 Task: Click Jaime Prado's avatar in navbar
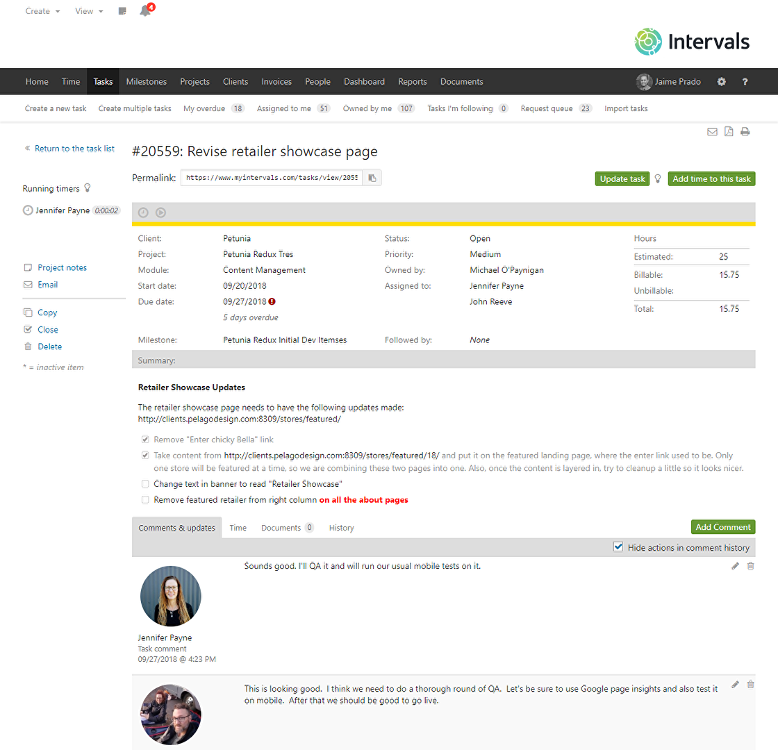tap(644, 82)
